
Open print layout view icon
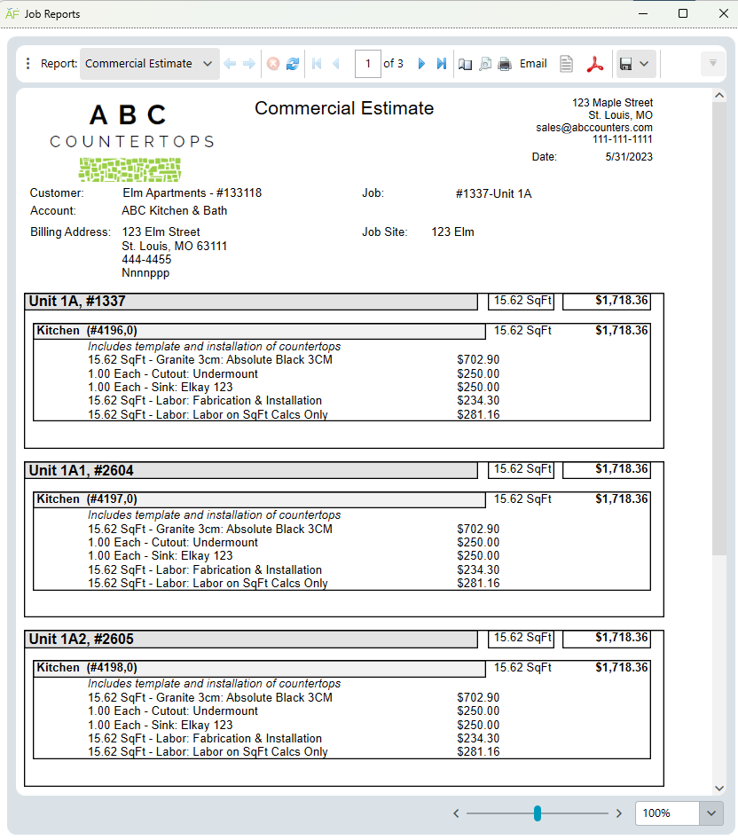point(466,64)
